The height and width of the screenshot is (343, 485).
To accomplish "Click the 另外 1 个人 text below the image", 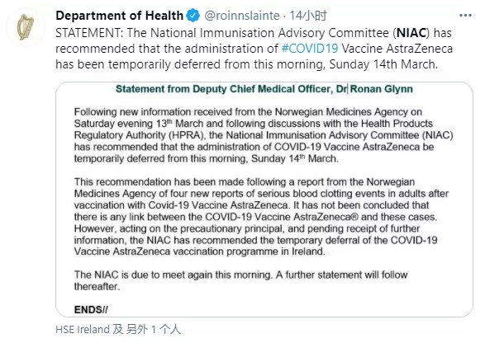I will point(153,329).
